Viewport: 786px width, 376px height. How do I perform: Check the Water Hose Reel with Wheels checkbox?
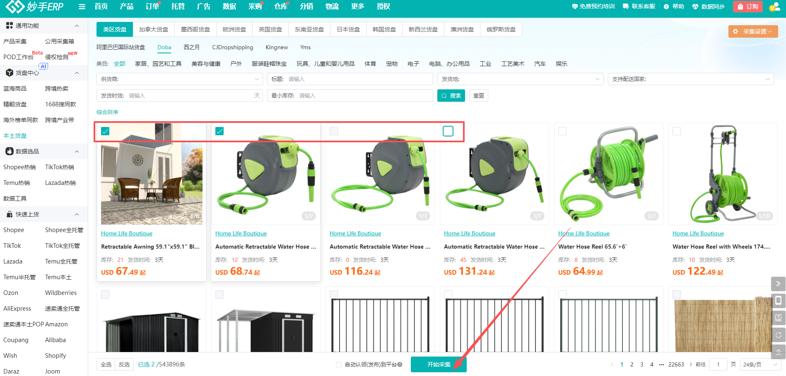tap(677, 131)
